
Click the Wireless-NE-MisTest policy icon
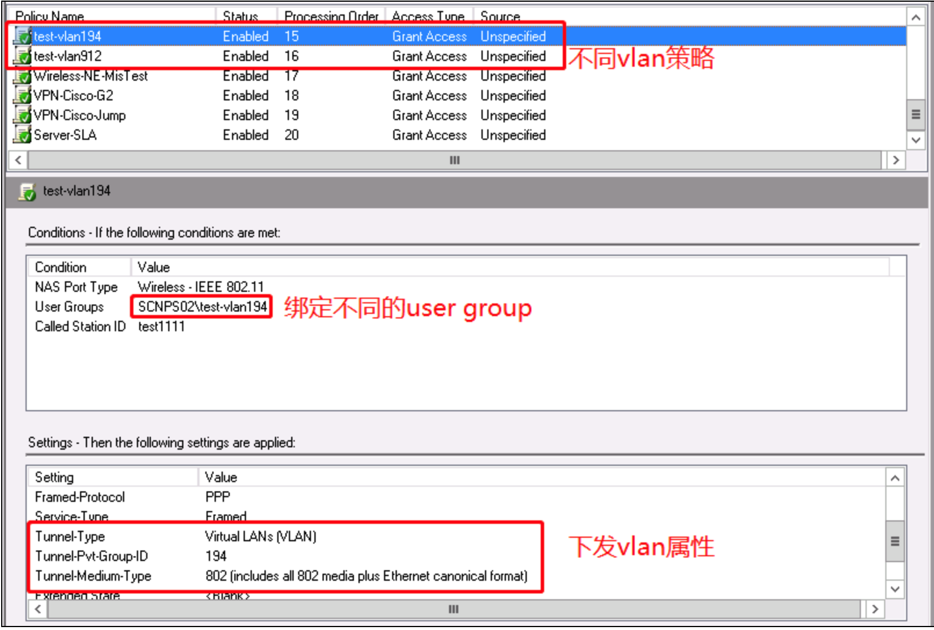point(23,76)
